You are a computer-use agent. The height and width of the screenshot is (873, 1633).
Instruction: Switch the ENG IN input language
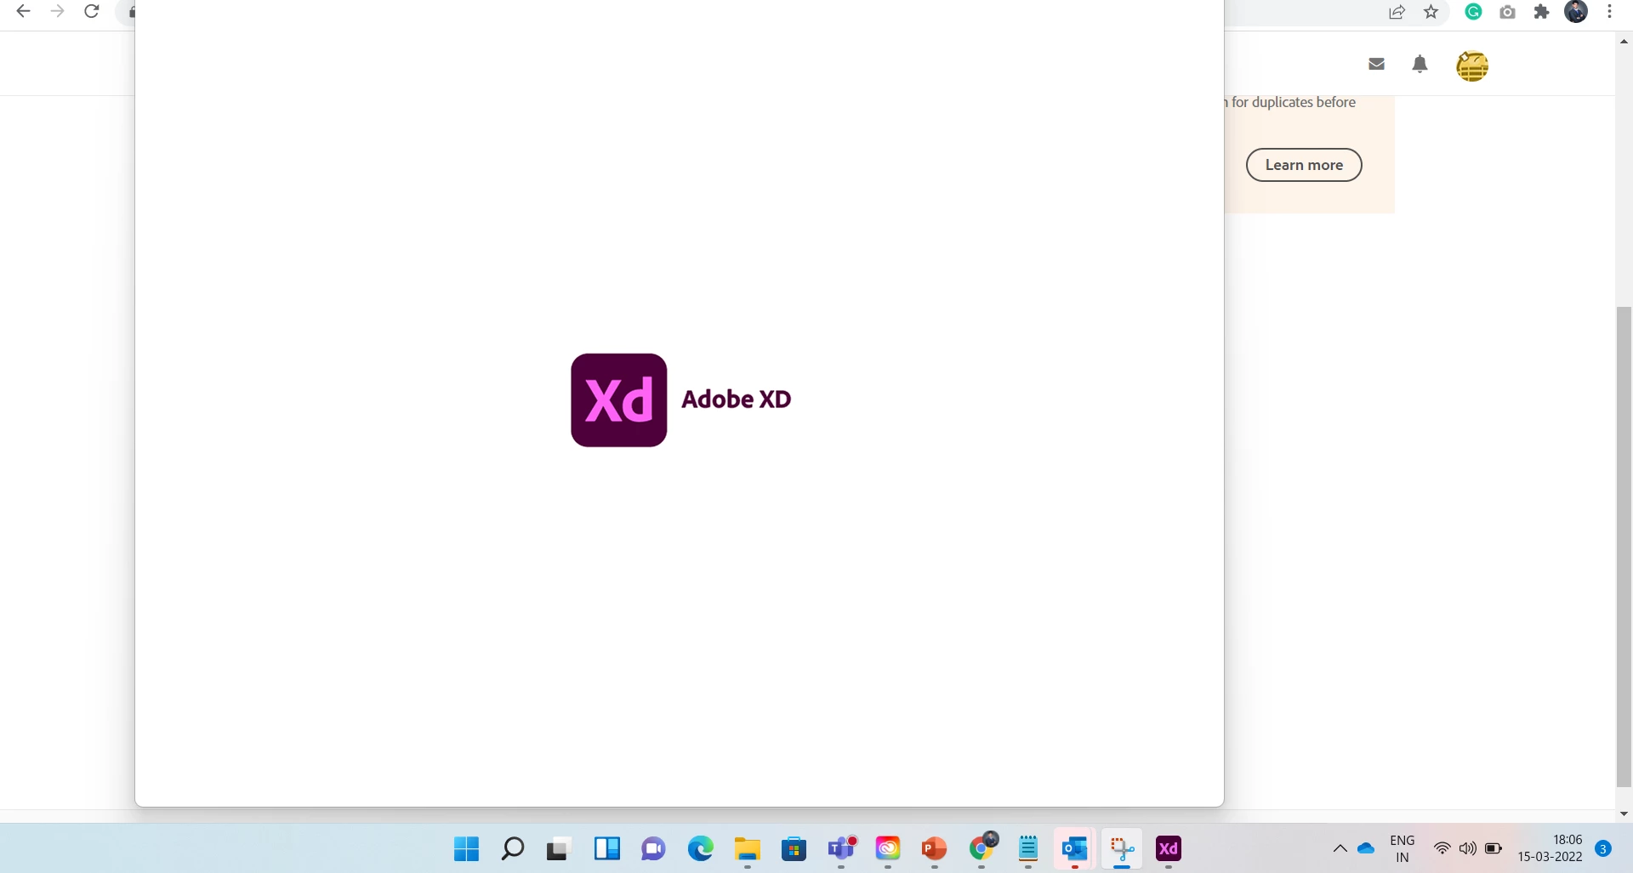click(1403, 848)
